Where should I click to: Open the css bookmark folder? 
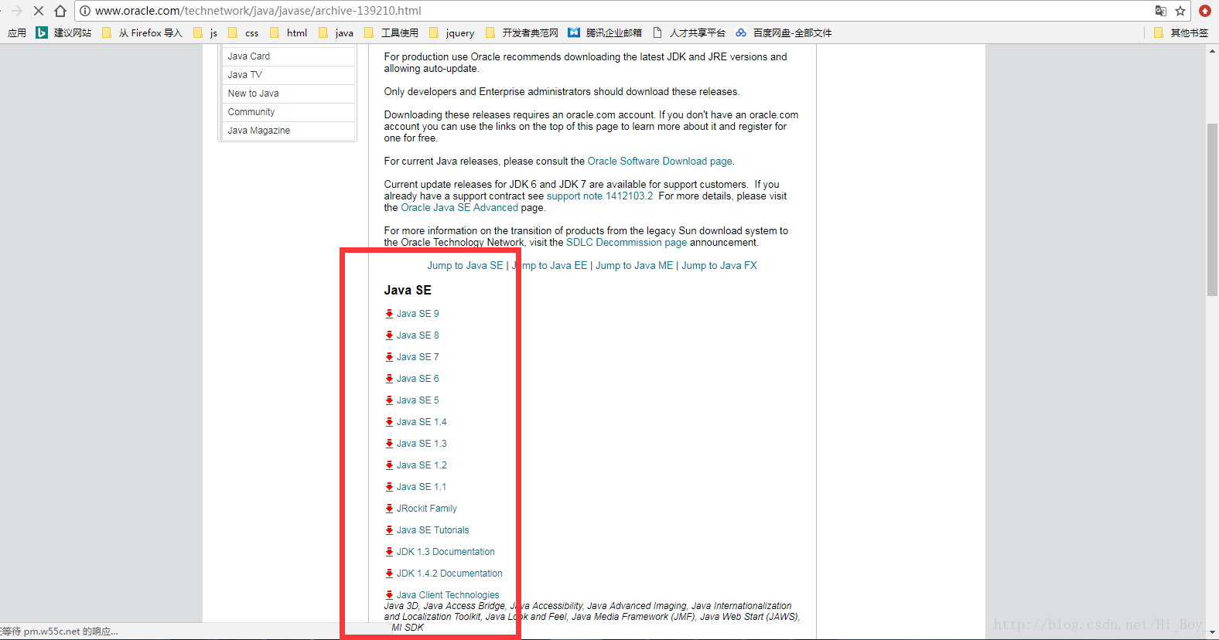click(x=243, y=32)
